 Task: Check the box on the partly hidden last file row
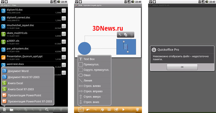pyautogui.click(x=64, y=73)
